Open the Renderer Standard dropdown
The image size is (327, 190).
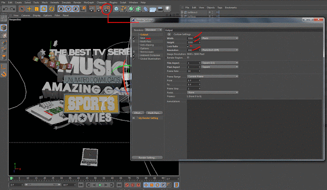point(153,30)
